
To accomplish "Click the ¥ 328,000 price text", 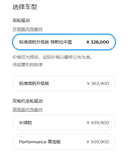I will pyautogui.click(x=98, y=42).
